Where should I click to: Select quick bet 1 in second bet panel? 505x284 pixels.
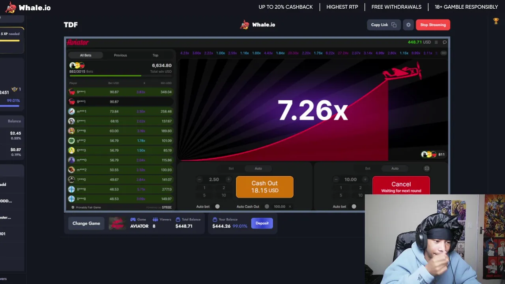341,188
